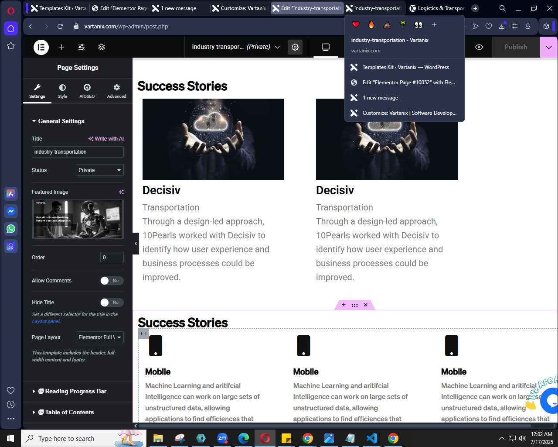558x447 pixels.
Task: Open Zoom from the Windows taskbar
Action: [222, 438]
